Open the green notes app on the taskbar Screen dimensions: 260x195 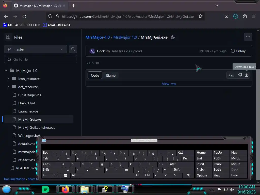pos(46,189)
